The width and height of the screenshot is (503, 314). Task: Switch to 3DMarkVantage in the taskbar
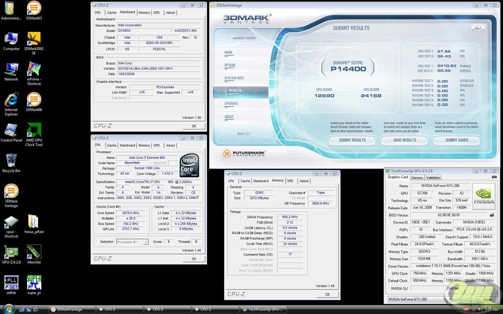click(72, 310)
